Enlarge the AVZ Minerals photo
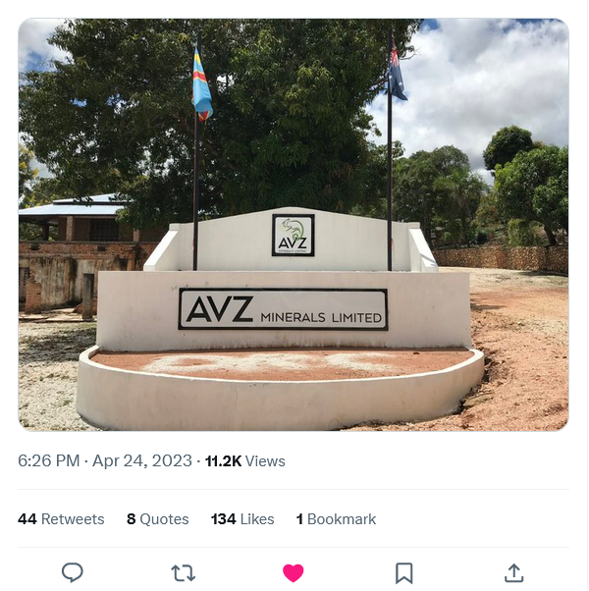The width and height of the screenshot is (589, 591). coord(294,225)
